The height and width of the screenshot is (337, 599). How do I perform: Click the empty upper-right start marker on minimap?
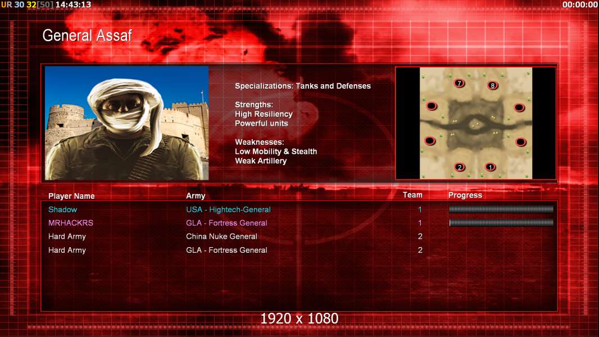pos(519,107)
